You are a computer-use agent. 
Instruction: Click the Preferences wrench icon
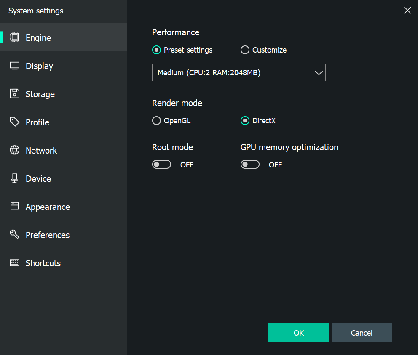tap(15, 234)
